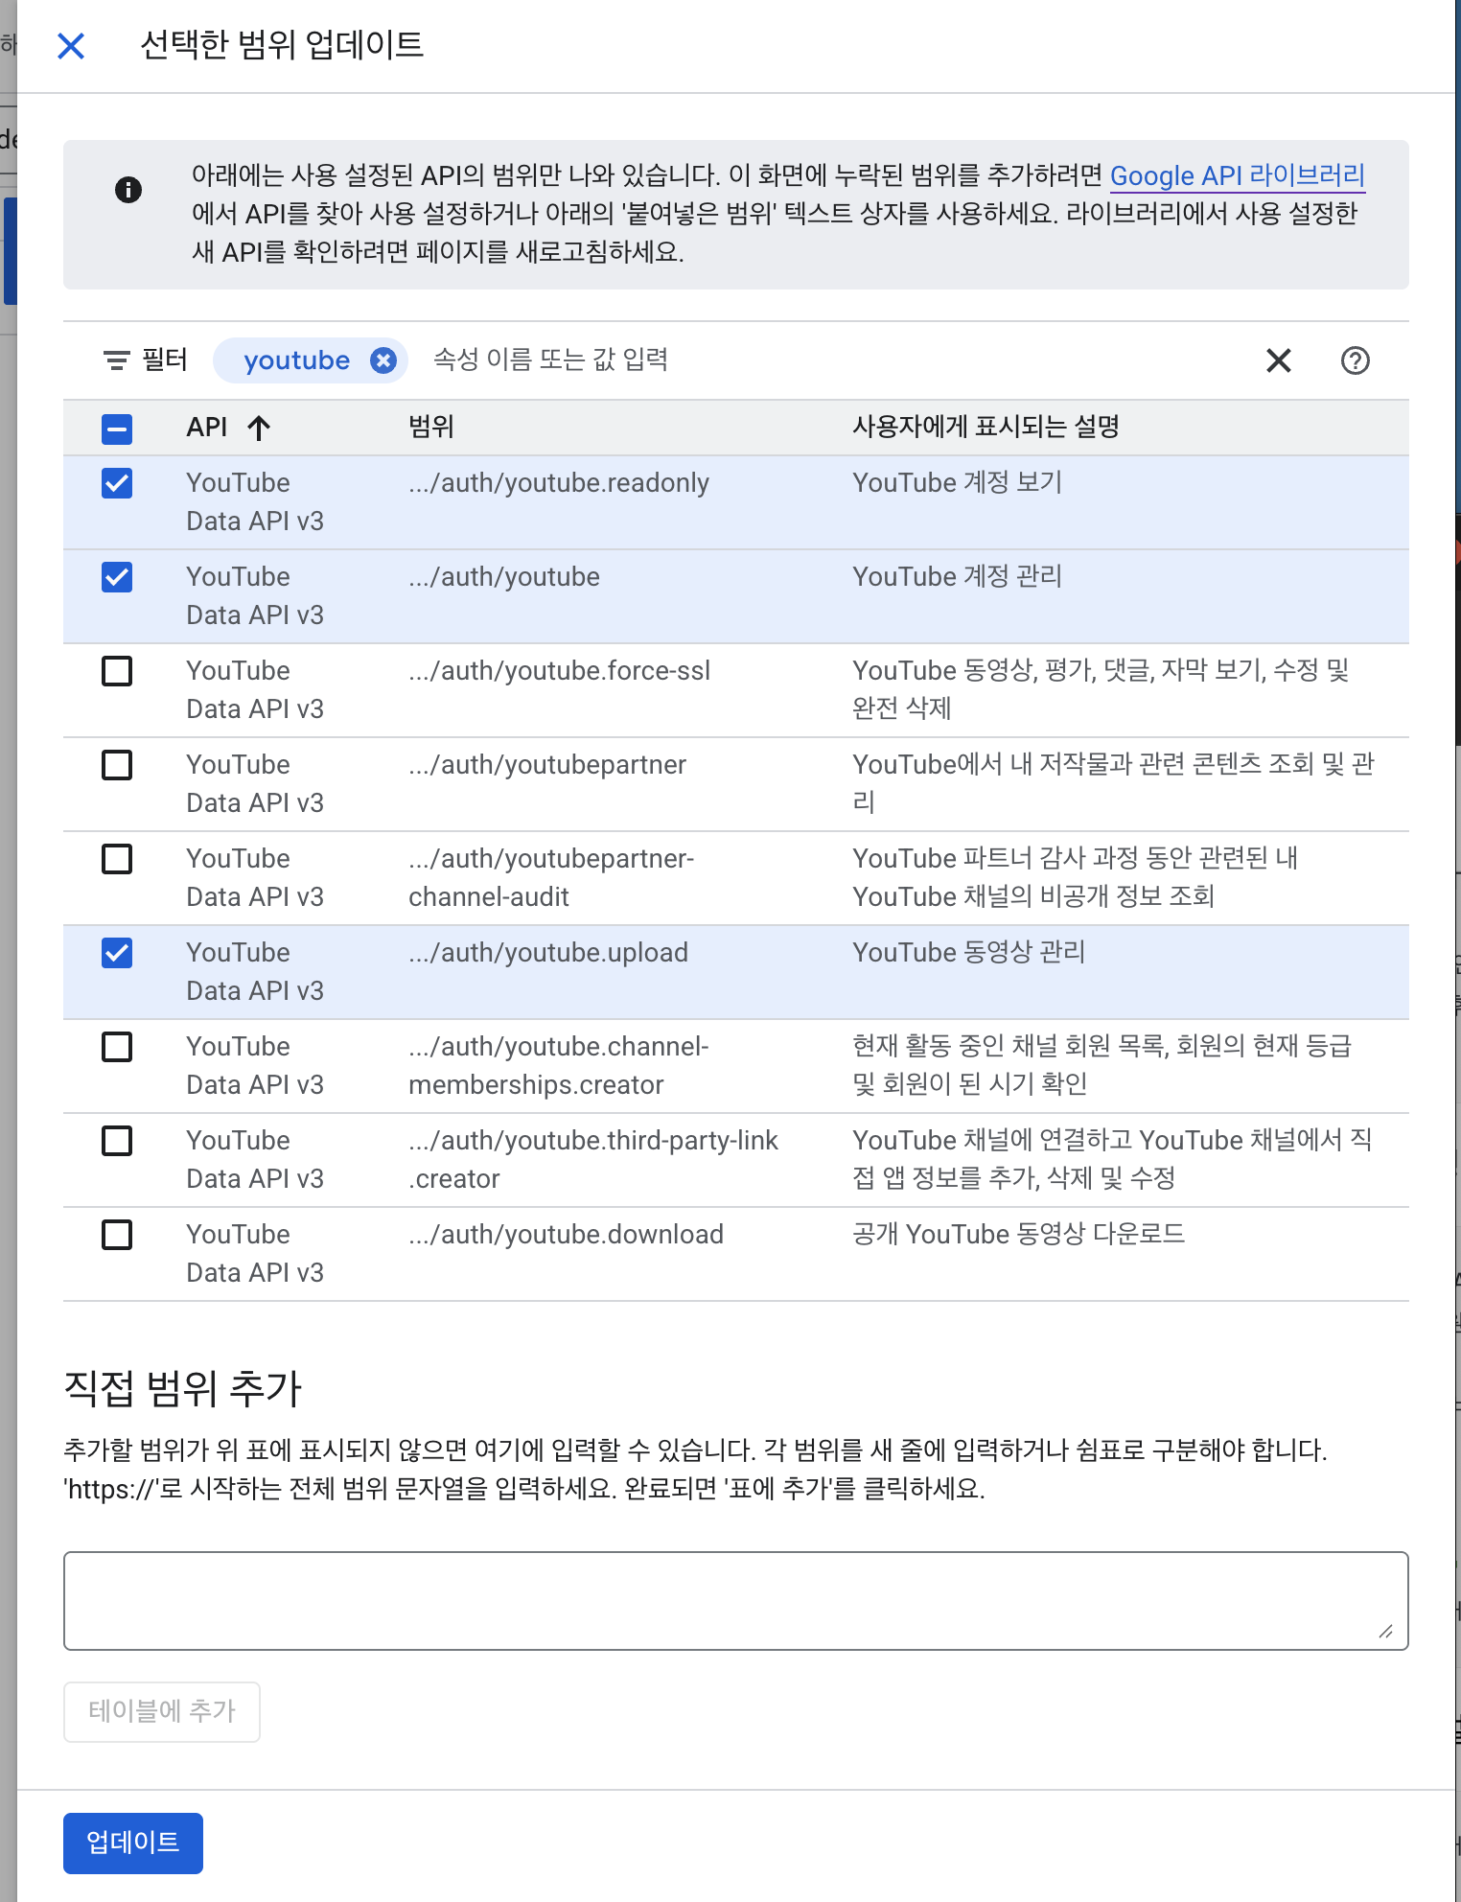Uncheck the youtube.readonly scope checkbox

coord(117,483)
